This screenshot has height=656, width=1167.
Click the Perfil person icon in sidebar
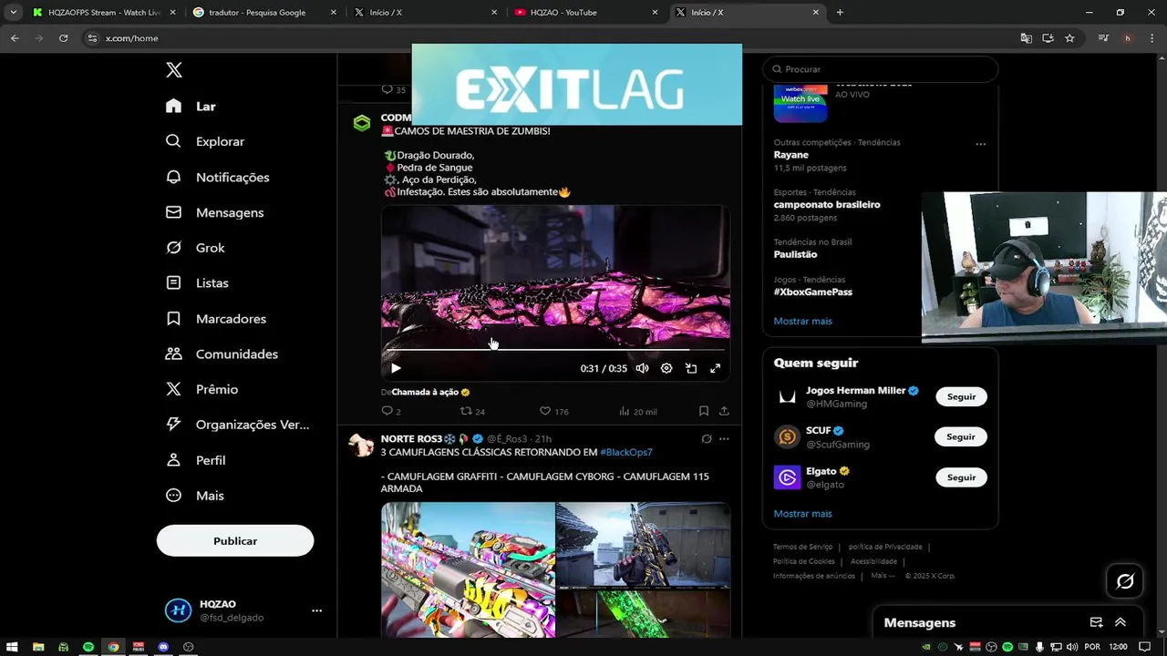pyautogui.click(x=173, y=460)
